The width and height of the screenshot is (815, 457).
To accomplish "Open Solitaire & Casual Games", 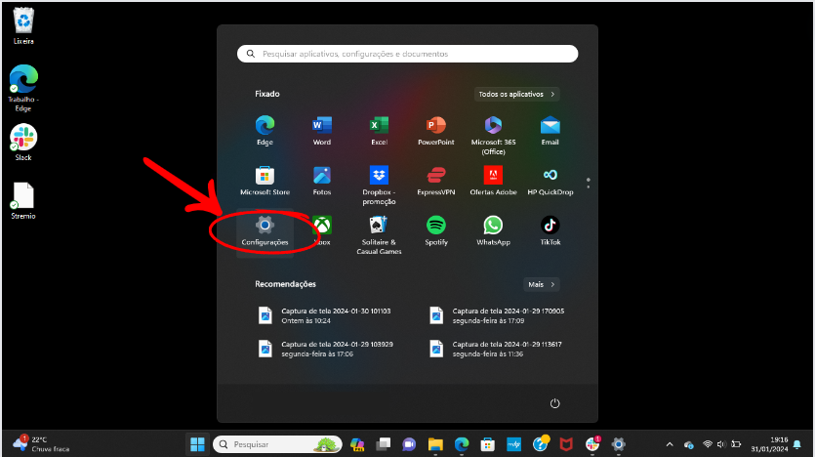I will coord(379,235).
